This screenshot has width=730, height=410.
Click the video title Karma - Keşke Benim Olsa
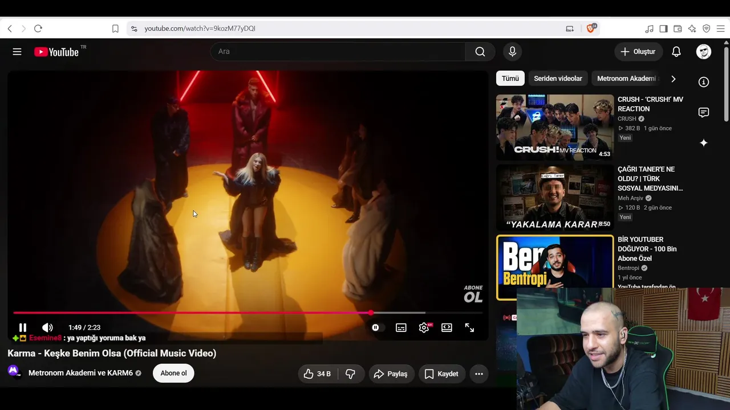tap(112, 354)
